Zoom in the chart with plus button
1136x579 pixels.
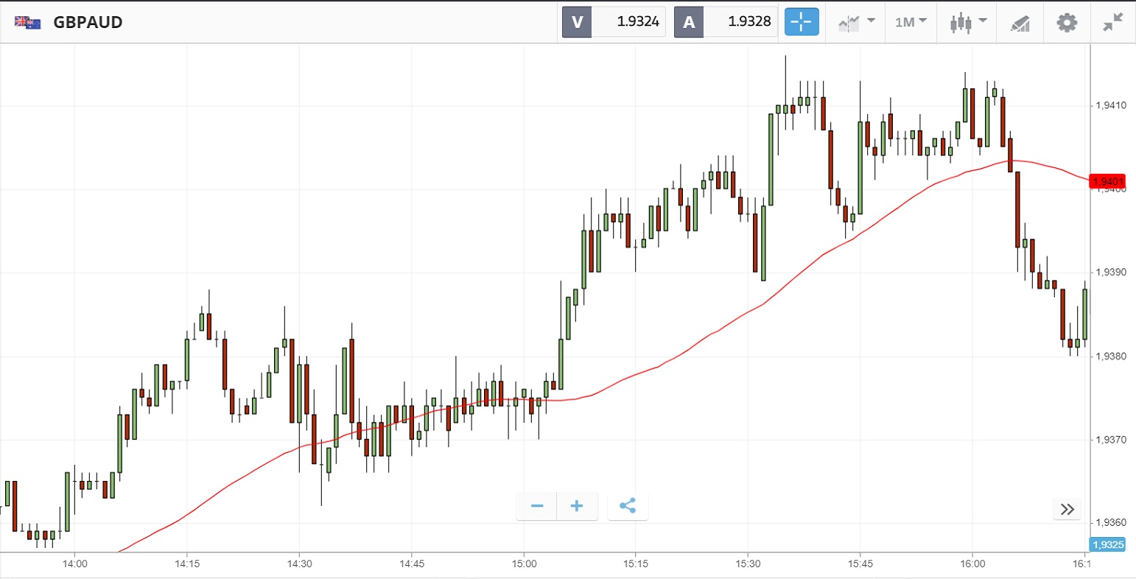coord(577,506)
